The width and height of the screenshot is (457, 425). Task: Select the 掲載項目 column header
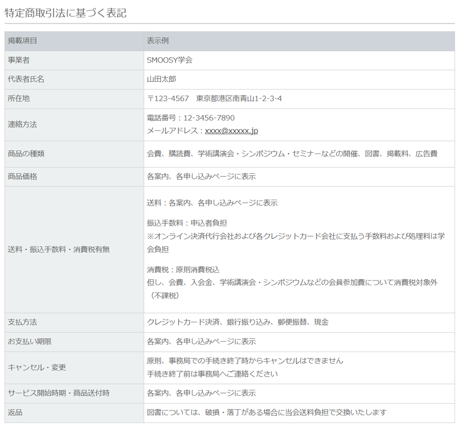(22, 41)
